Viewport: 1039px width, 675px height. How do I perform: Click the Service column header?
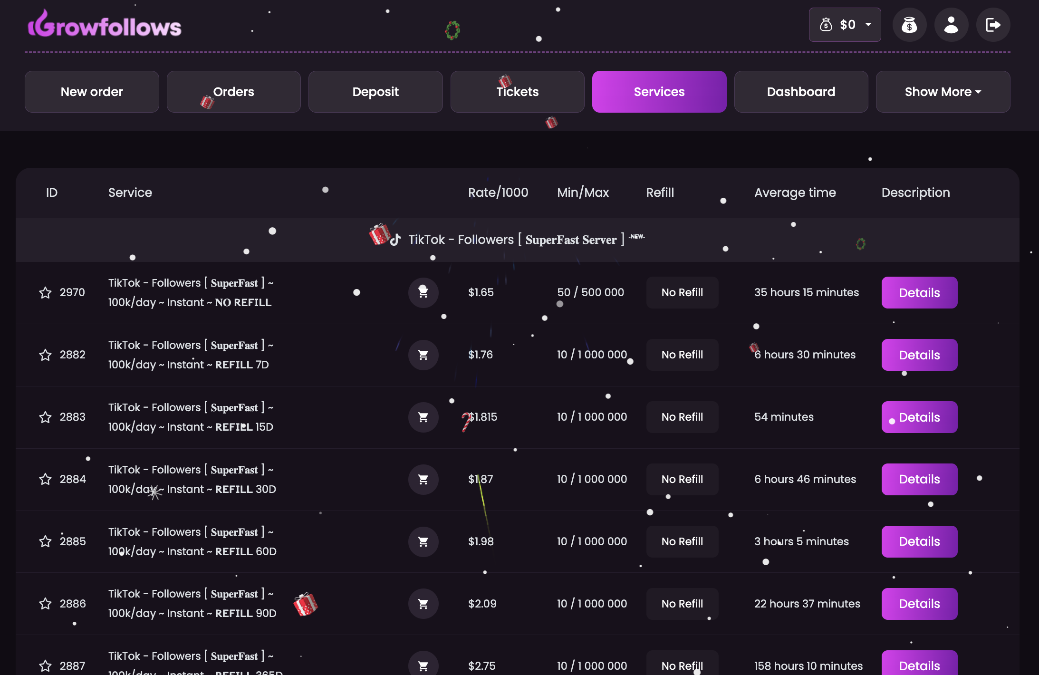click(130, 193)
